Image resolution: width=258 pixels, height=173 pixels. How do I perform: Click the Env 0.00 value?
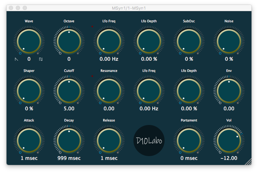coord(229,109)
